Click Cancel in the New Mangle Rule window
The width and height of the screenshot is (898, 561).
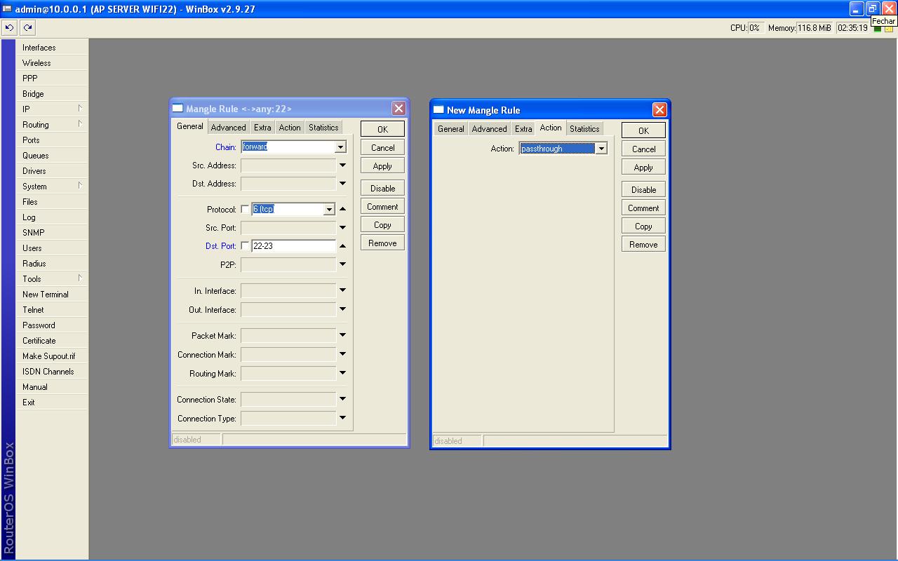pos(643,149)
